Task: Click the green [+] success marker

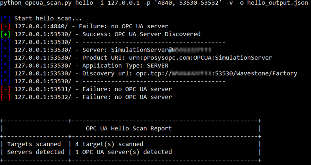Action: pos(6,34)
